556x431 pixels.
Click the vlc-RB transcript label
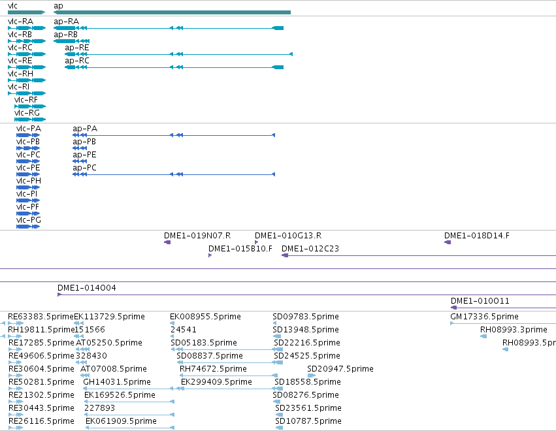(x=20, y=35)
